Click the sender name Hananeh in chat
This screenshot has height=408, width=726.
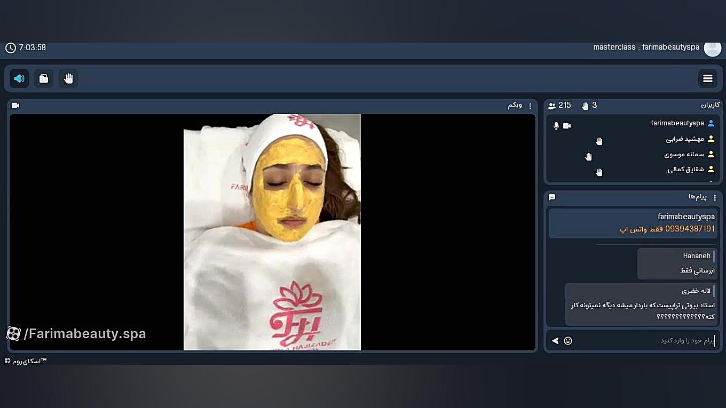point(697,256)
